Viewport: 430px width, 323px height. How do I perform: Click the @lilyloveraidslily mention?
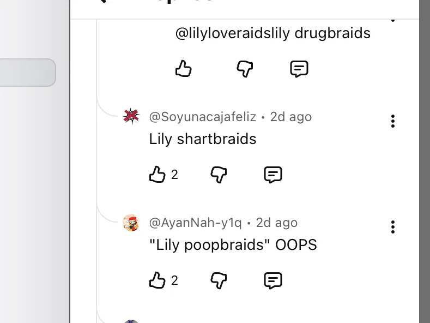[x=233, y=33]
